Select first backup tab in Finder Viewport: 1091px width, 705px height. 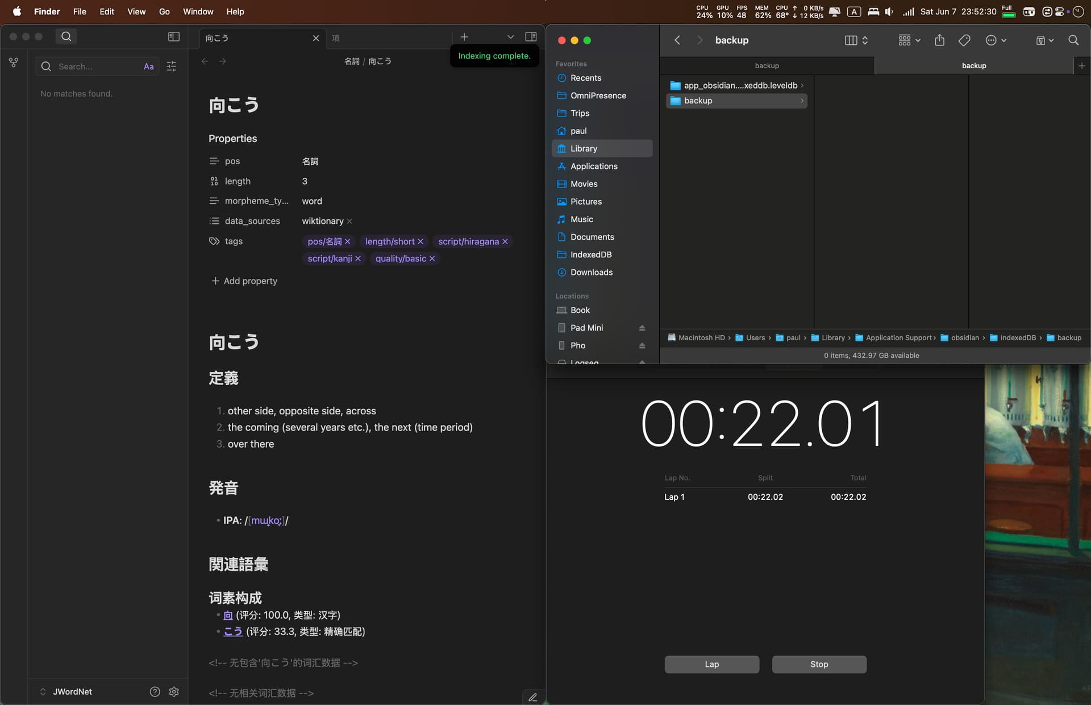tap(767, 66)
